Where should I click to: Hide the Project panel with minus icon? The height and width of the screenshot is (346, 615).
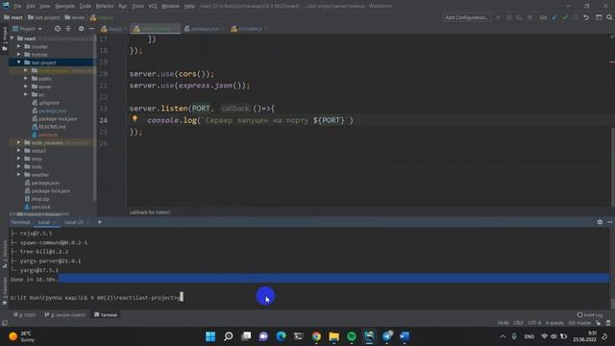pos(91,29)
